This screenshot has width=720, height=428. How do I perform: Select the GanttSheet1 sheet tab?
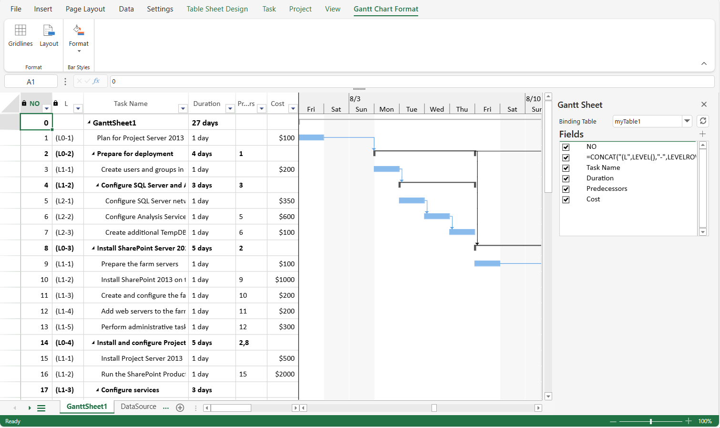[87, 407]
